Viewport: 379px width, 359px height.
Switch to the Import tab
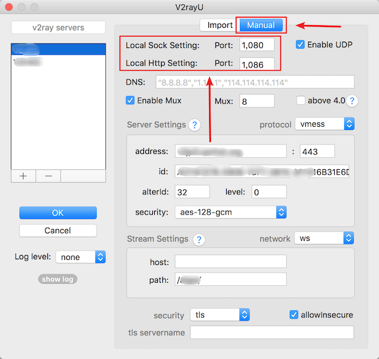[219, 25]
